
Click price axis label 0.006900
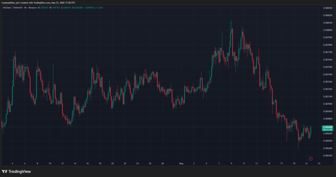[327, 111]
